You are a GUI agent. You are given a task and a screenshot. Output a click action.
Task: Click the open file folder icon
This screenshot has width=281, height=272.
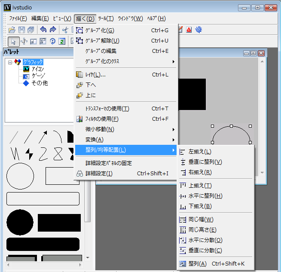(x=12, y=30)
